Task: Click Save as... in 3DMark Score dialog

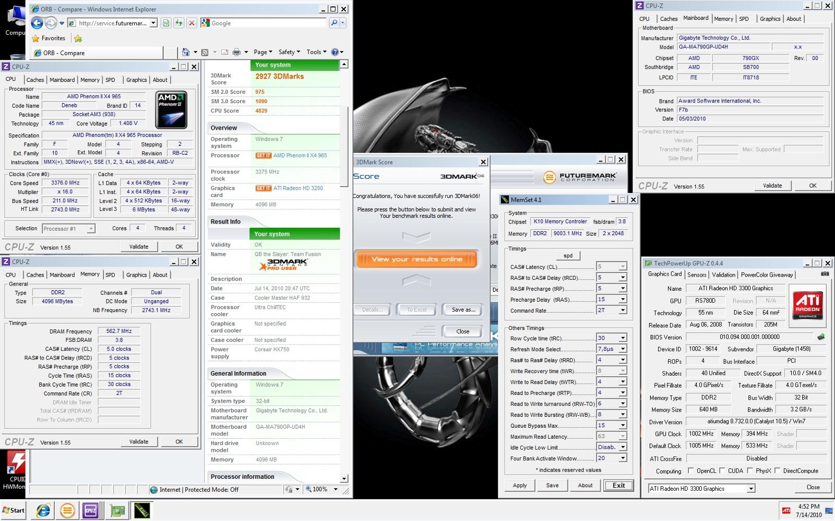Action: click(463, 309)
